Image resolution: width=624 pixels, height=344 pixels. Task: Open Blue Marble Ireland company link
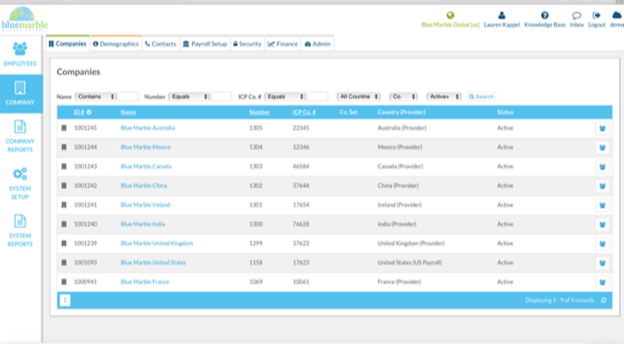(x=146, y=205)
